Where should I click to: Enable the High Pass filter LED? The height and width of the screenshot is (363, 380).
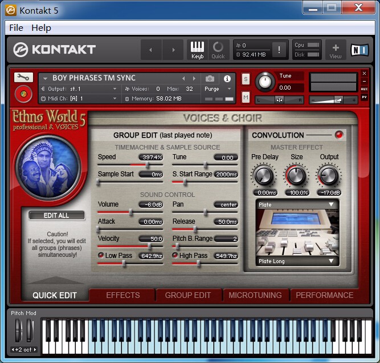[x=175, y=255]
